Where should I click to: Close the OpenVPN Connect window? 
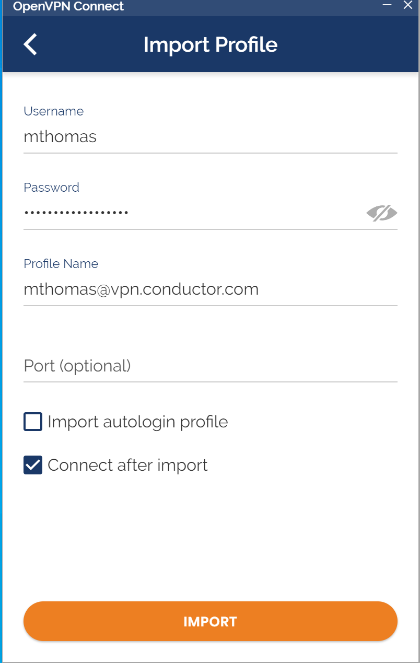[x=408, y=5]
